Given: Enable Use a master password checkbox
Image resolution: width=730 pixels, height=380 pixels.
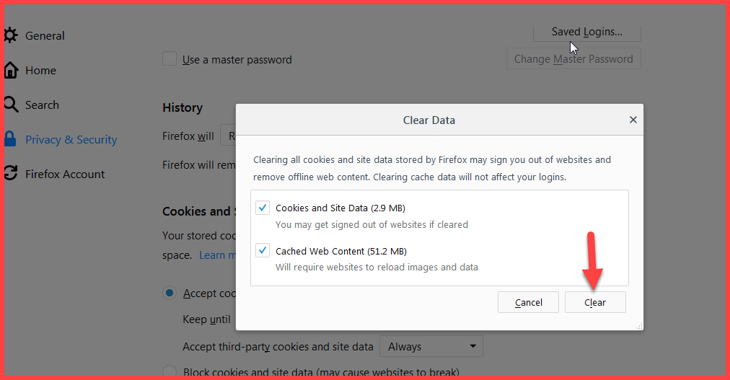Looking at the screenshot, I should [170, 58].
